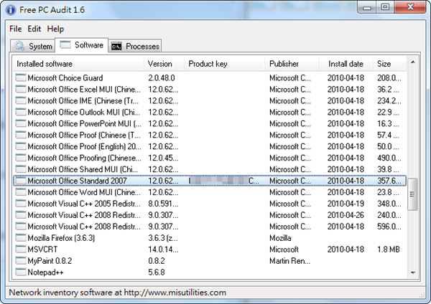
Task: Select Microsoft Office Excel MUI row text
Action: click(84, 90)
